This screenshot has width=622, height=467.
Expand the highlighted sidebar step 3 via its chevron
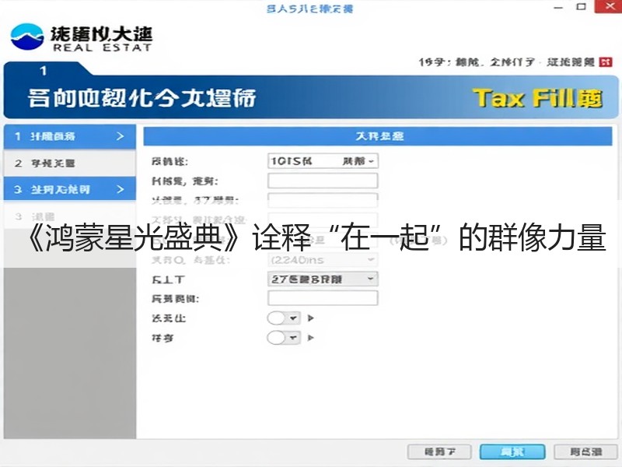[121, 189]
